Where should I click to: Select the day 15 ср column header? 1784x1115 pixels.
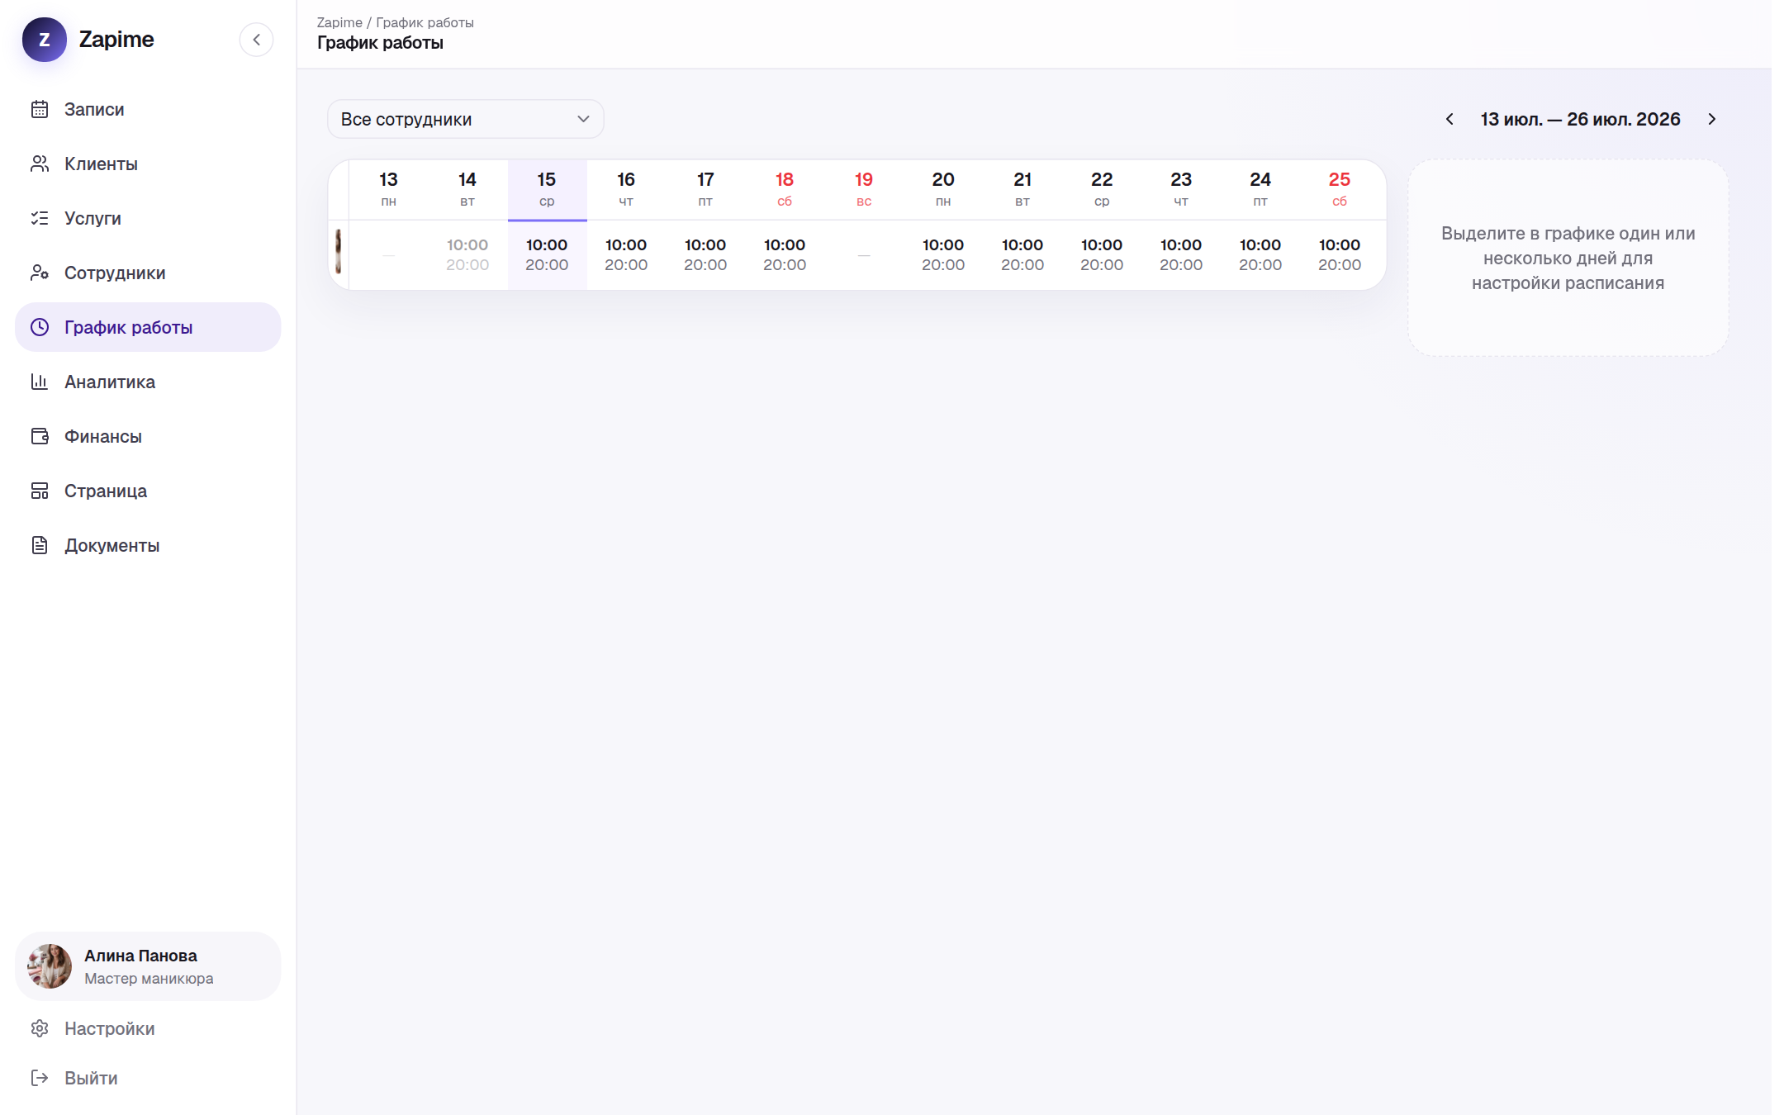[x=547, y=190]
